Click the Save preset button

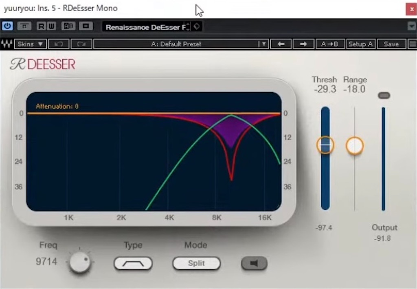click(391, 44)
